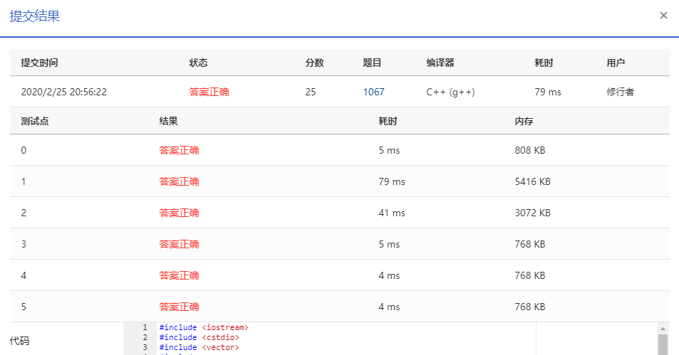Click the 808 KB memory value
Image resolution: width=679 pixels, height=355 pixels.
tap(529, 150)
